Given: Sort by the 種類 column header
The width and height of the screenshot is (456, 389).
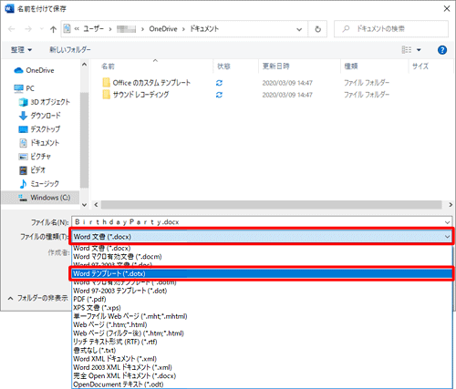Looking at the screenshot, I should click(351, 67).
